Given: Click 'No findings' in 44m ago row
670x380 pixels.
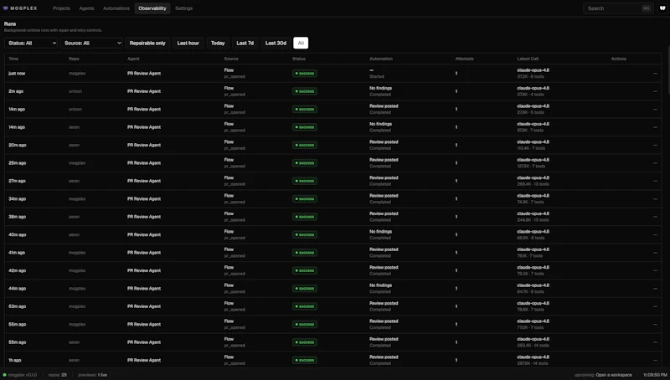Looking at the screenshot, I should [x=381, y=285].
